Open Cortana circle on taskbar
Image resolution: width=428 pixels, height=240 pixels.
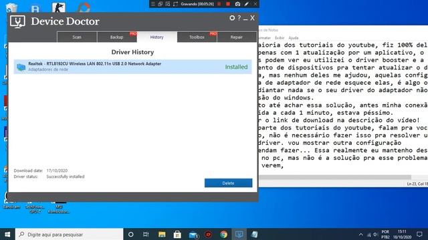[131, 234]
